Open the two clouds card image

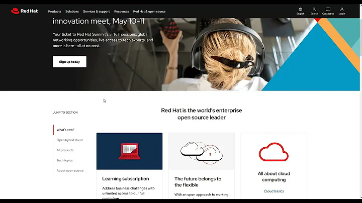click(202, 151)
